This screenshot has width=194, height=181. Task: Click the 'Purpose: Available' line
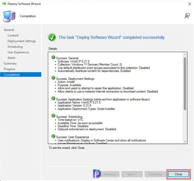pyautogui.click(x=69, y=85)
